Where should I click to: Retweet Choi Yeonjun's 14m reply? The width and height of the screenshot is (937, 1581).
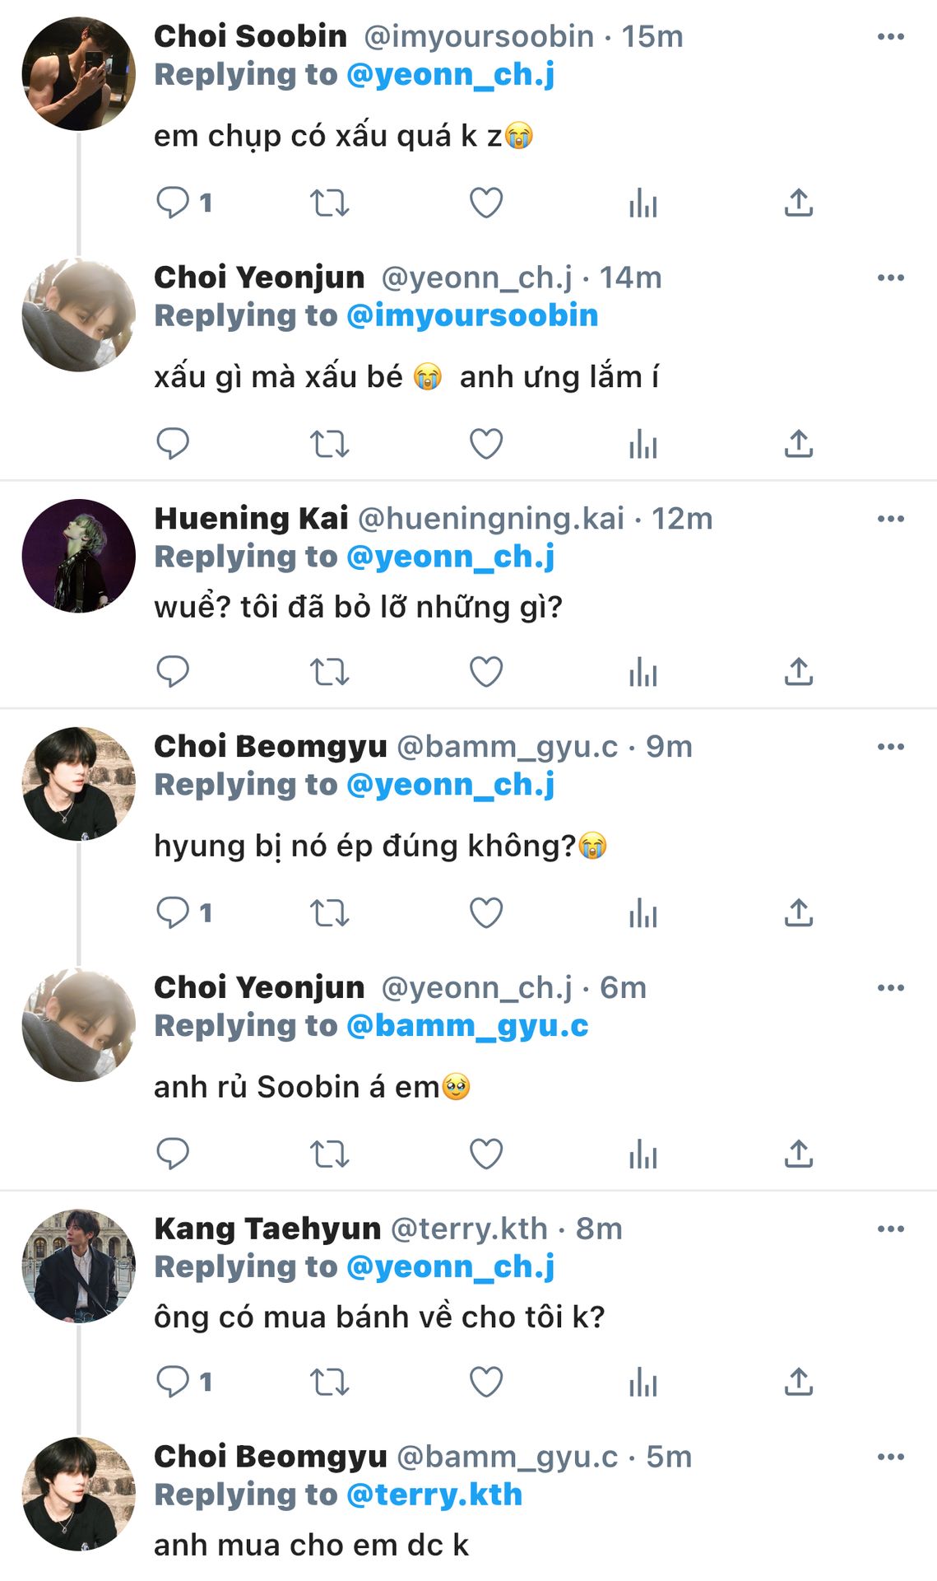point(329,444)
